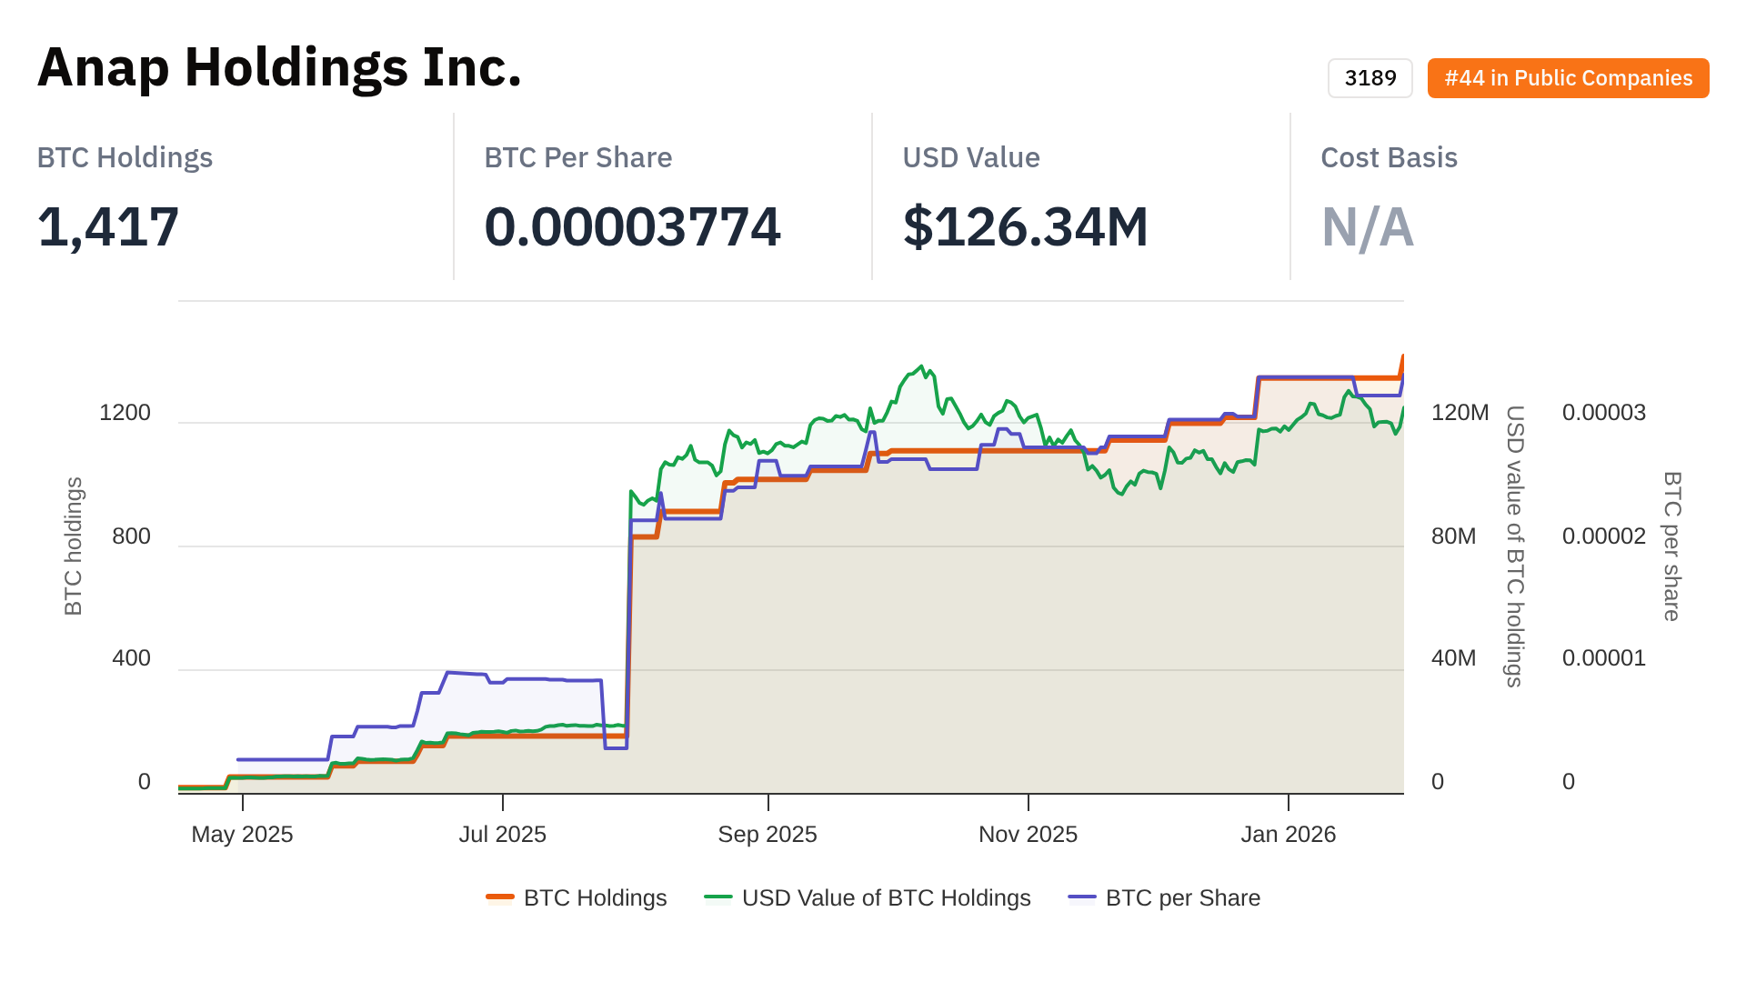Click the Anap Holdings Inc. title
Viewport: 1746px width, 982px height.
point(279,67)
